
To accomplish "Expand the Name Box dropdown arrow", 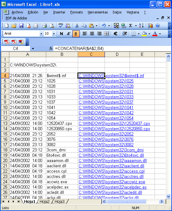I will 33,49.
